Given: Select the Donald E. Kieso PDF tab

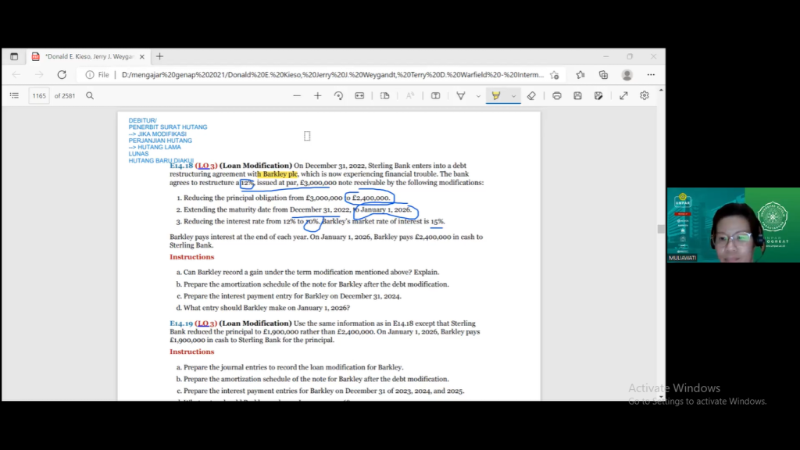Looking at the screenshot, I should (x=87, y=56).
